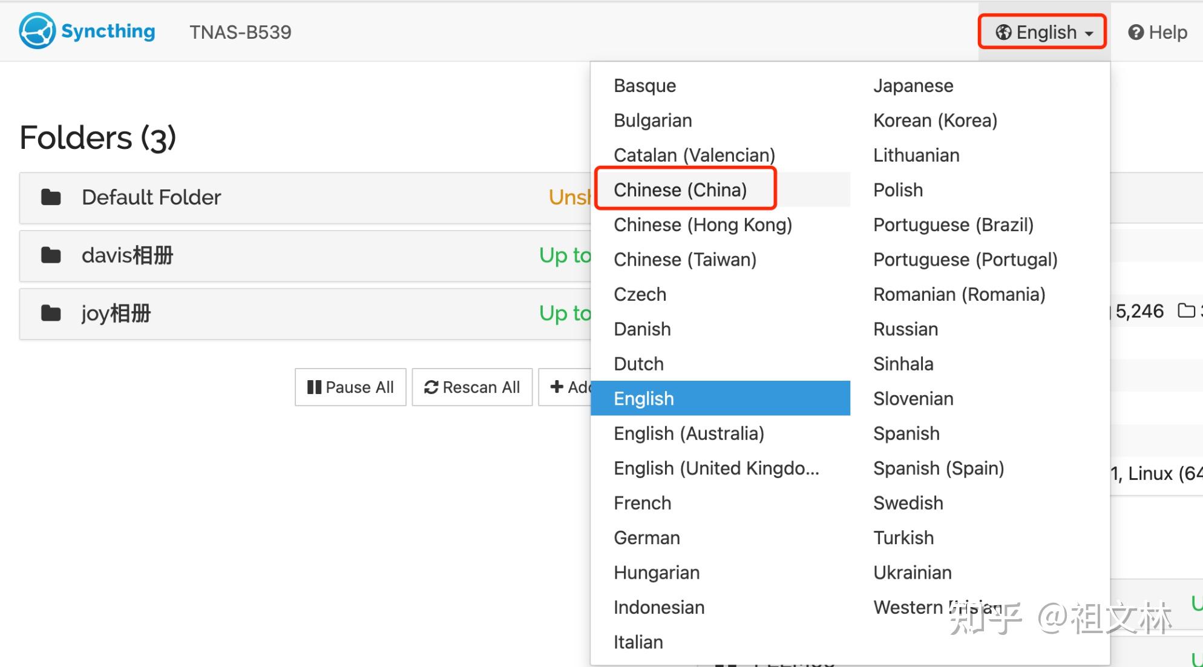Click the globe icon in language selector
The width and height of the screenshot is (1203, 667).
tap(1003, 32)
